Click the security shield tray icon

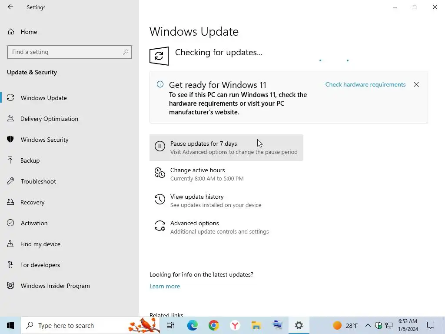click(379, 325)
